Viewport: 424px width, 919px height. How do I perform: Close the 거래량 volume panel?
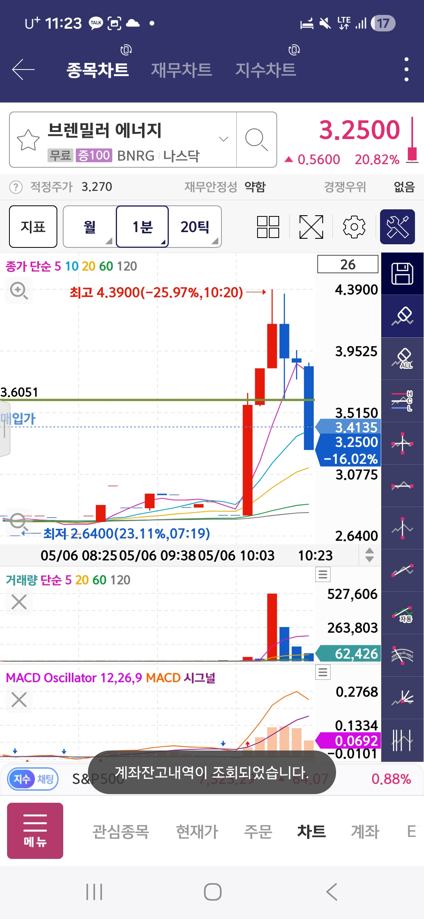click(x=19, y=602)
